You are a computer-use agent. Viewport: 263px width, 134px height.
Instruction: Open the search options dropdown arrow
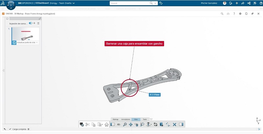point(155,3)
